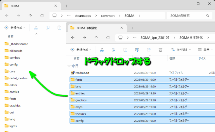The image size is (215, 132).
Task: Click the Delete trash can icon
Action: point(160,50)
